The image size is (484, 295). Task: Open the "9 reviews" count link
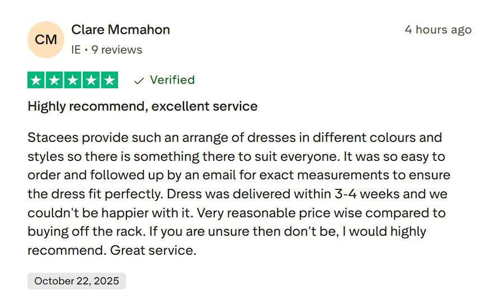click(117, 50)
